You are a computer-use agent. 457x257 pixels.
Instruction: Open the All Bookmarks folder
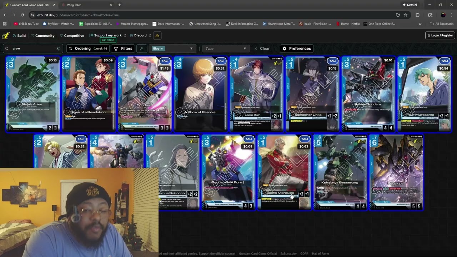coord(442,24)
